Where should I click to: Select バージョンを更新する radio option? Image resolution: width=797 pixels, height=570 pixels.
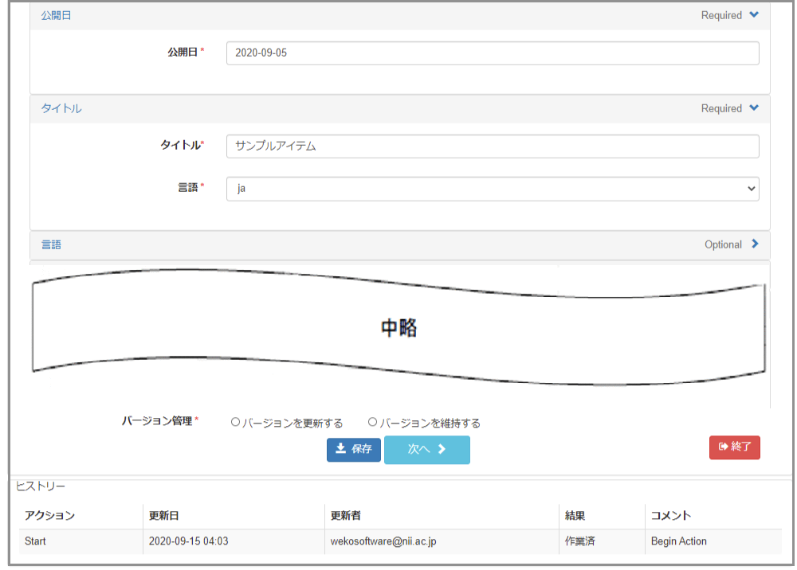(236, 423)
